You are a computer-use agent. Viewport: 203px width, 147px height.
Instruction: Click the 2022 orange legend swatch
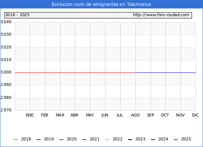(x=107, y=140)
